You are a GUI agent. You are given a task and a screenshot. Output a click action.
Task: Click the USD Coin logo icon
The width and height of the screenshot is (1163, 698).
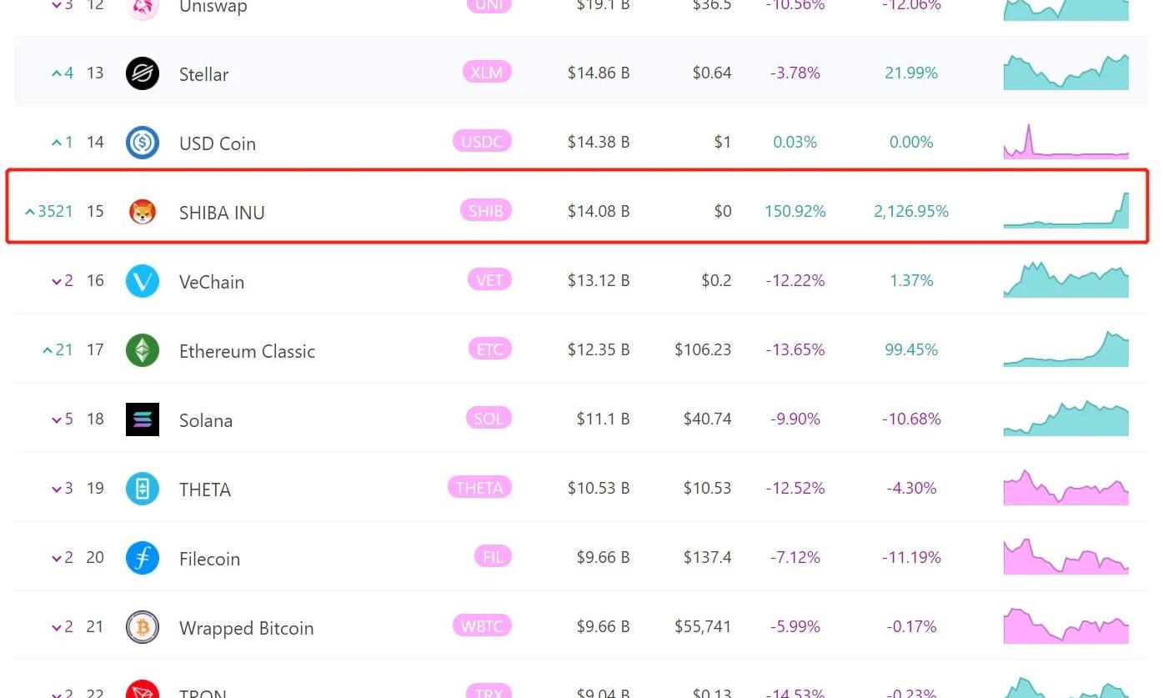click(143, 143)
